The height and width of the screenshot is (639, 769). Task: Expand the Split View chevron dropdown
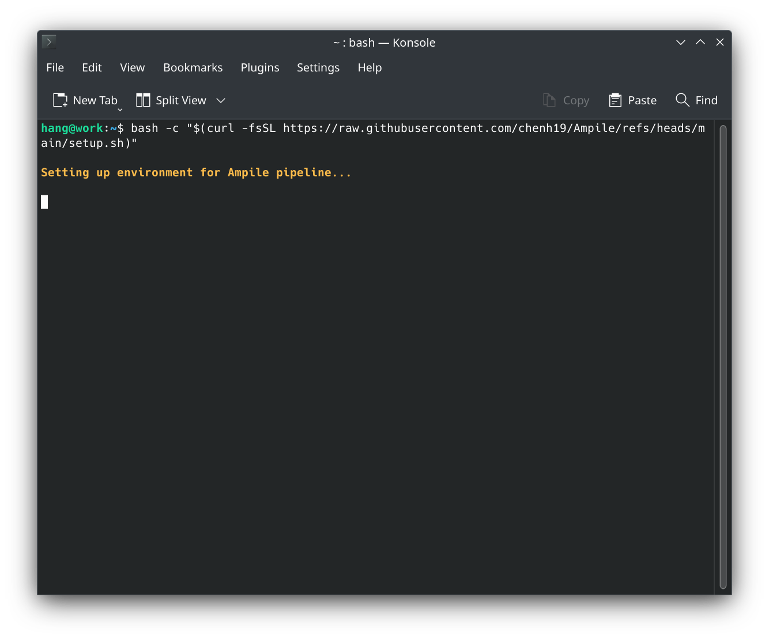point(220,100)
